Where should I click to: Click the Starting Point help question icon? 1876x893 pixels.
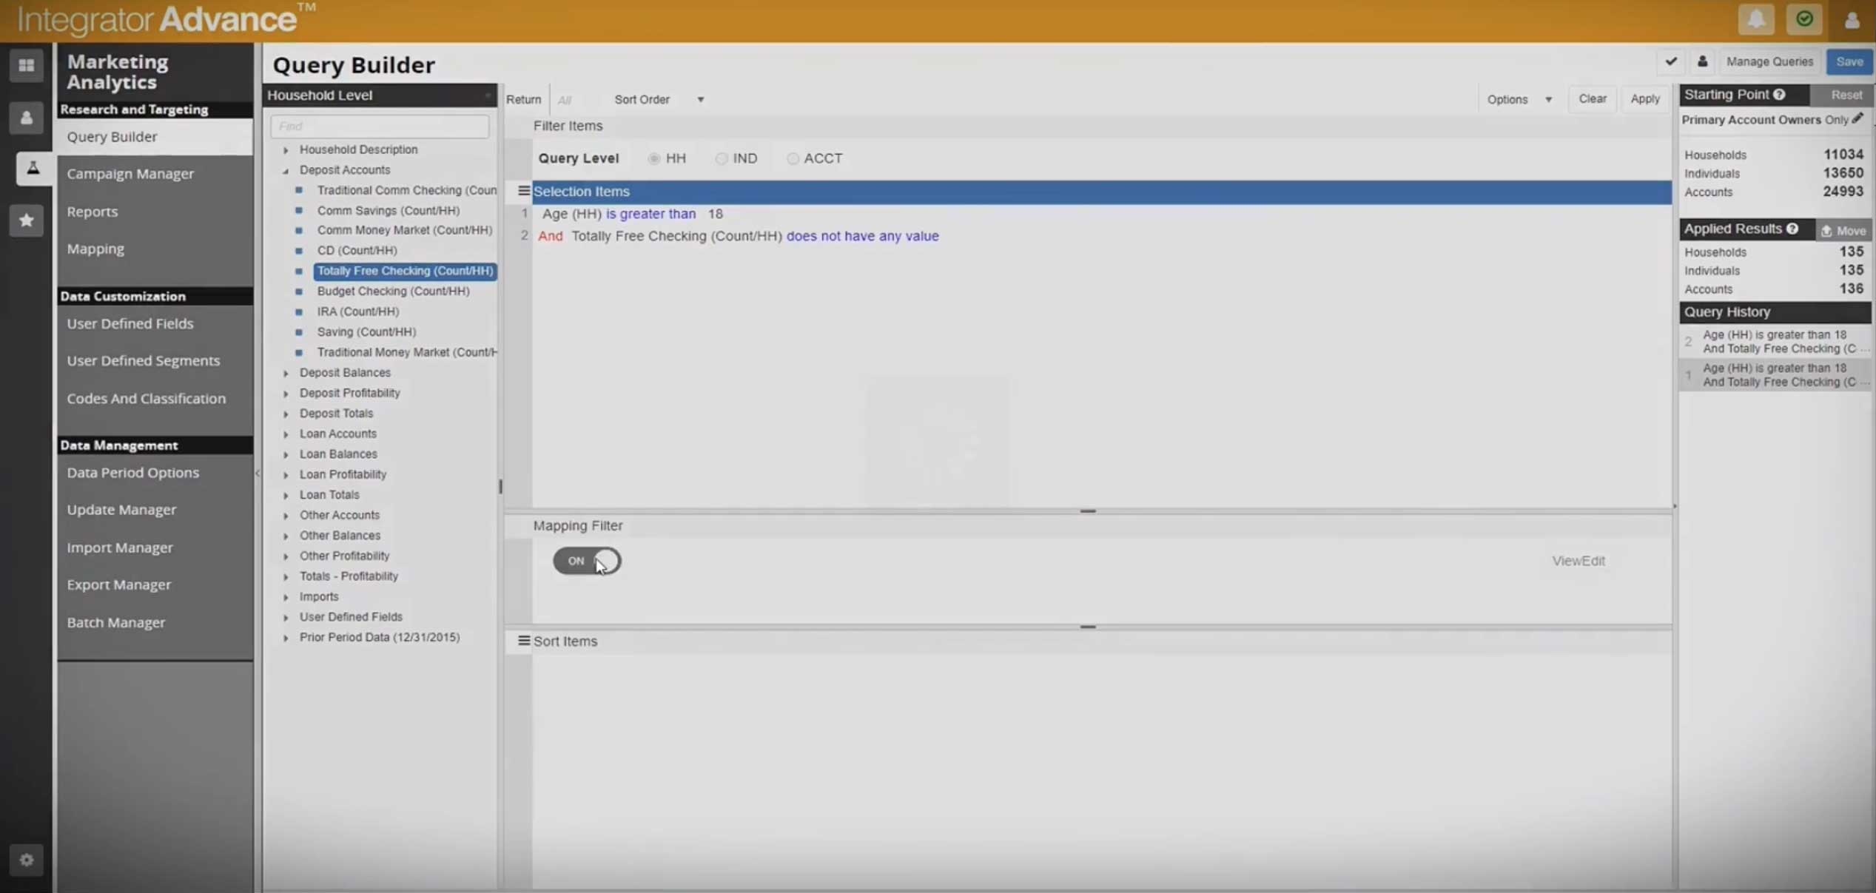pos(1780,95)
